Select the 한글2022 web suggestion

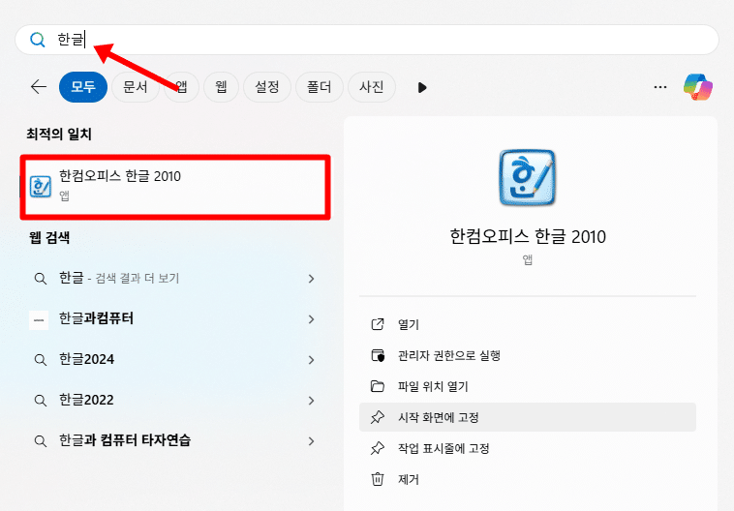coord(175,401)
